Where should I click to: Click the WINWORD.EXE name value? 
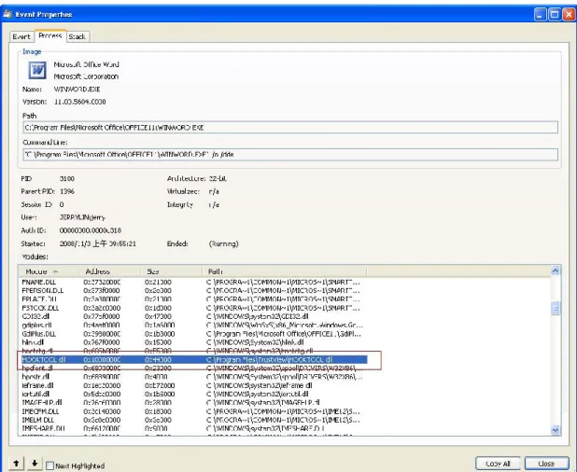click(x=77, y=90)
